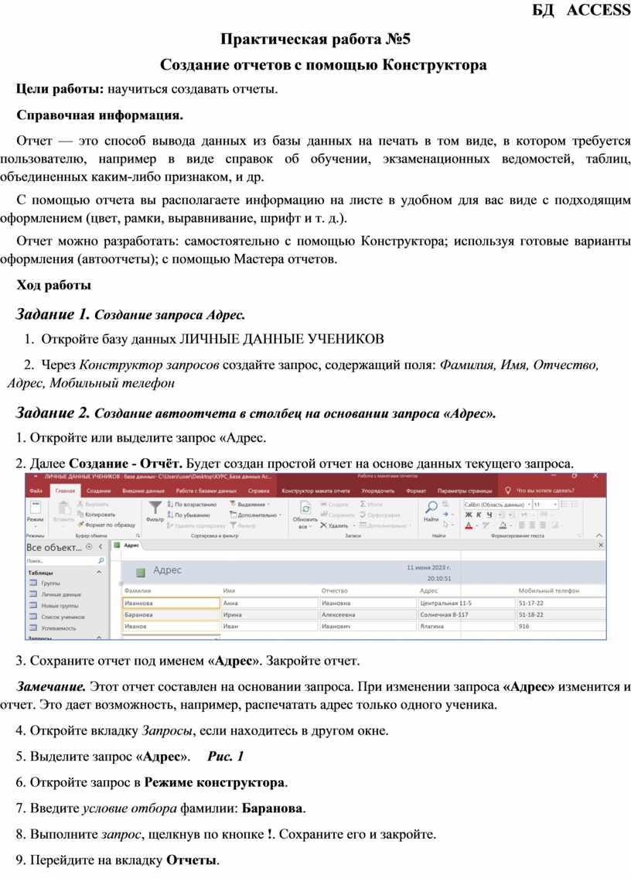Click the navigation pane Поиск field
631x879 pixels.
[x=60, y=560]
